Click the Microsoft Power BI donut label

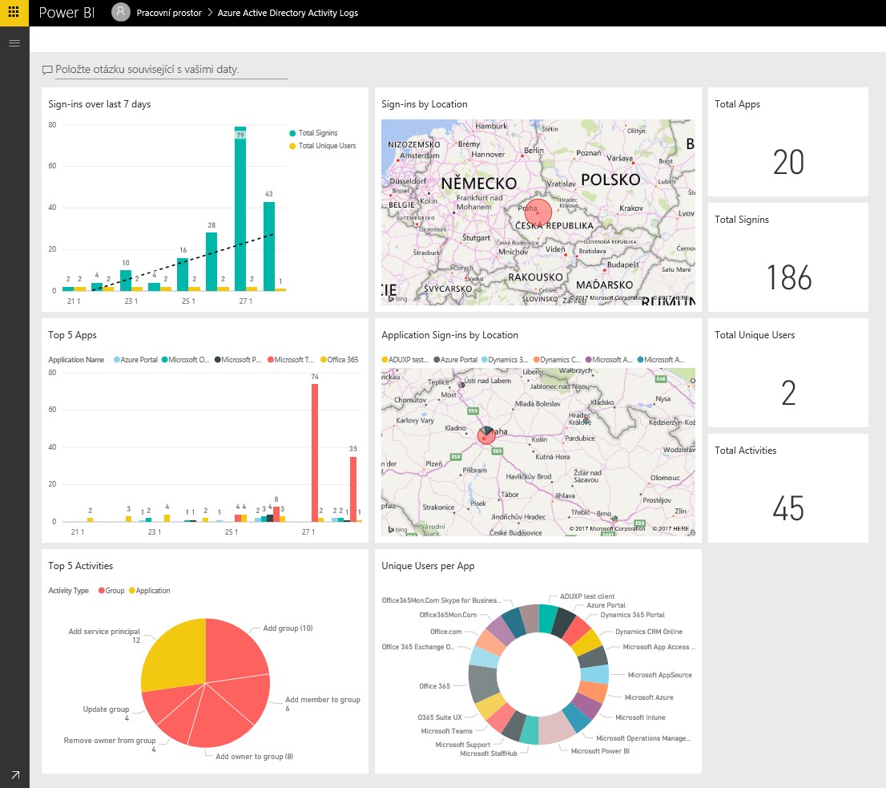pyautogui.click(x=600, y=751)
